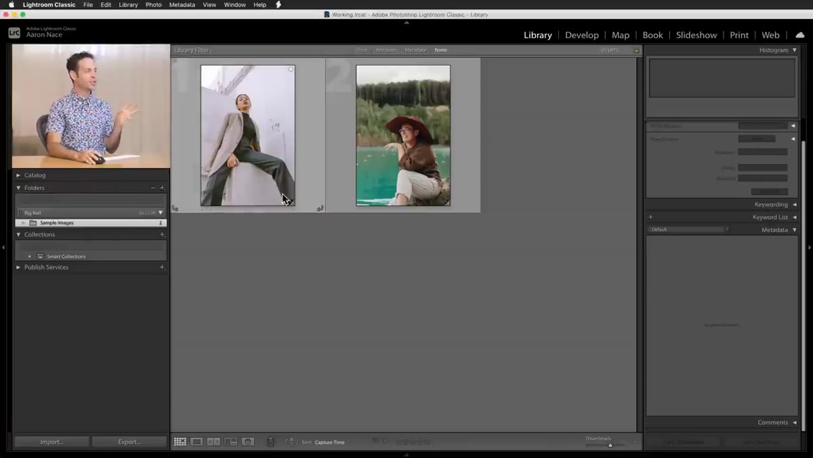Switch to Grid view in toolbar
The image size is (813, 458).
coord(180,442)
